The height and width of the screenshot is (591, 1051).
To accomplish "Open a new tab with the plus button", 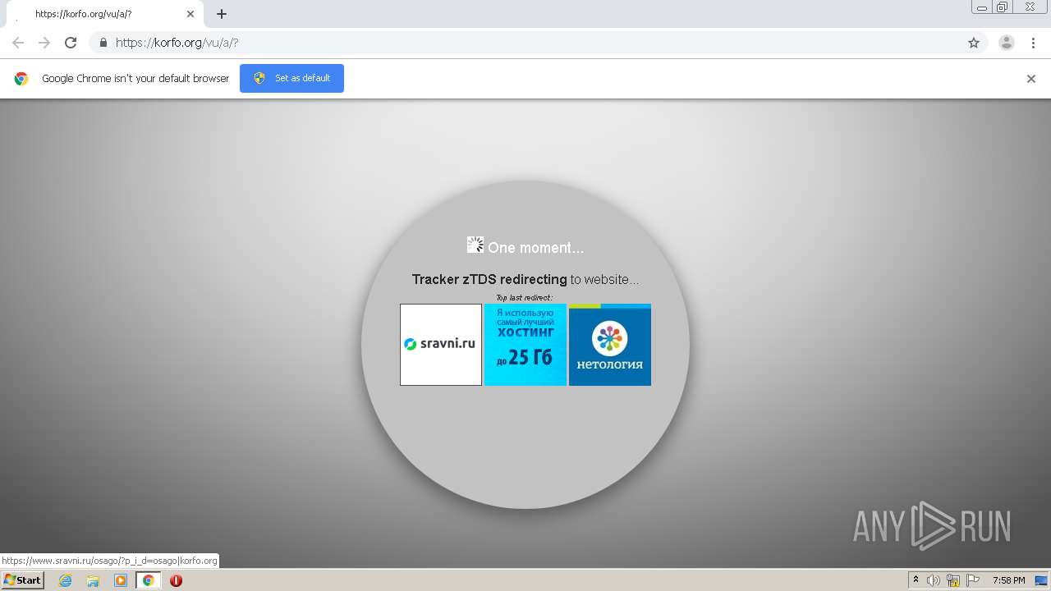I will [222, 14].
